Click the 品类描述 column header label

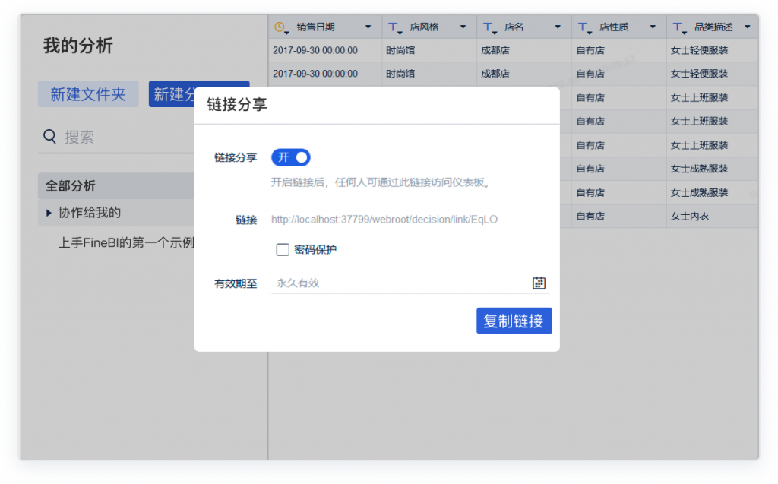tap(713, 27)
